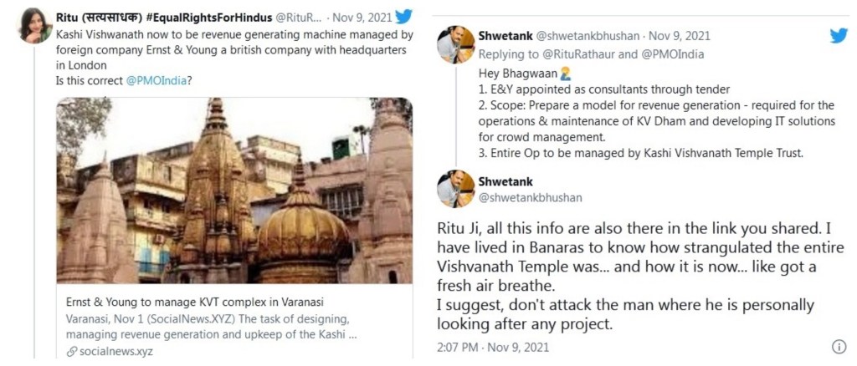Click the @shwetankbhushan handle in the reply header

coord(587,36)
